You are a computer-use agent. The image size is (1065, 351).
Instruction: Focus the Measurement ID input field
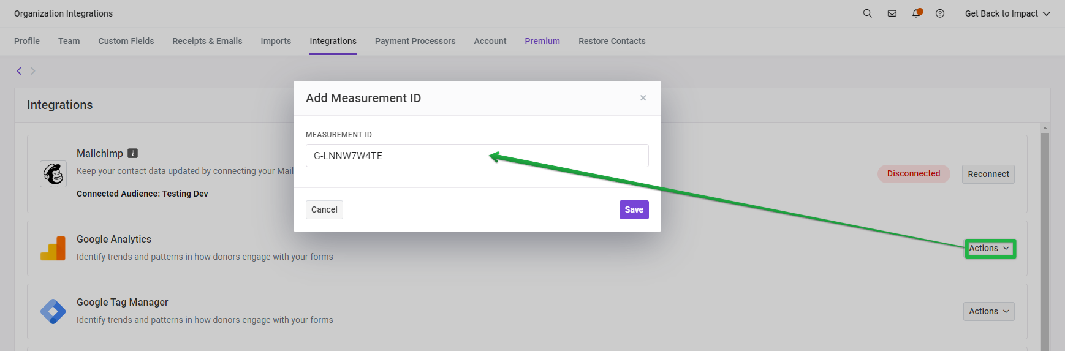[x=477, y=156]
